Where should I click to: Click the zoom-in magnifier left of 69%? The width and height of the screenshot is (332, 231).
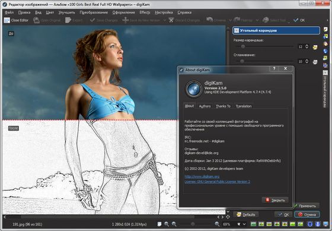pos(217,224)
